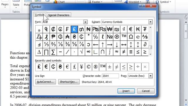Open the 'from' Unicode (hex) dropdown

tap(150, 76)
